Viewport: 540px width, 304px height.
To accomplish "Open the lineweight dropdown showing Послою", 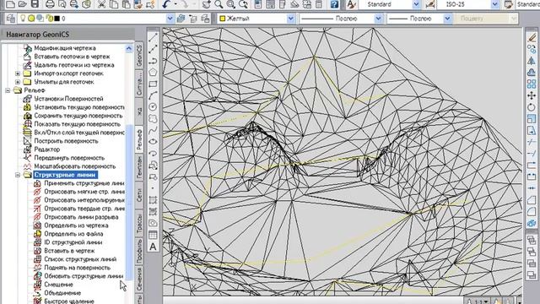I will pyautogui.click(x=447, y=19).
